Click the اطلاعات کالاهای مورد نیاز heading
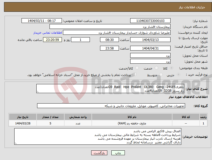 [x=188, y=97]
